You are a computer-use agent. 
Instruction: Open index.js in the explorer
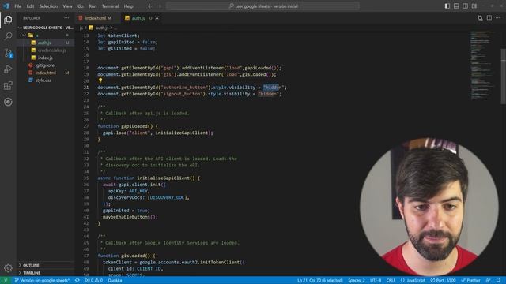pos(45,58)
